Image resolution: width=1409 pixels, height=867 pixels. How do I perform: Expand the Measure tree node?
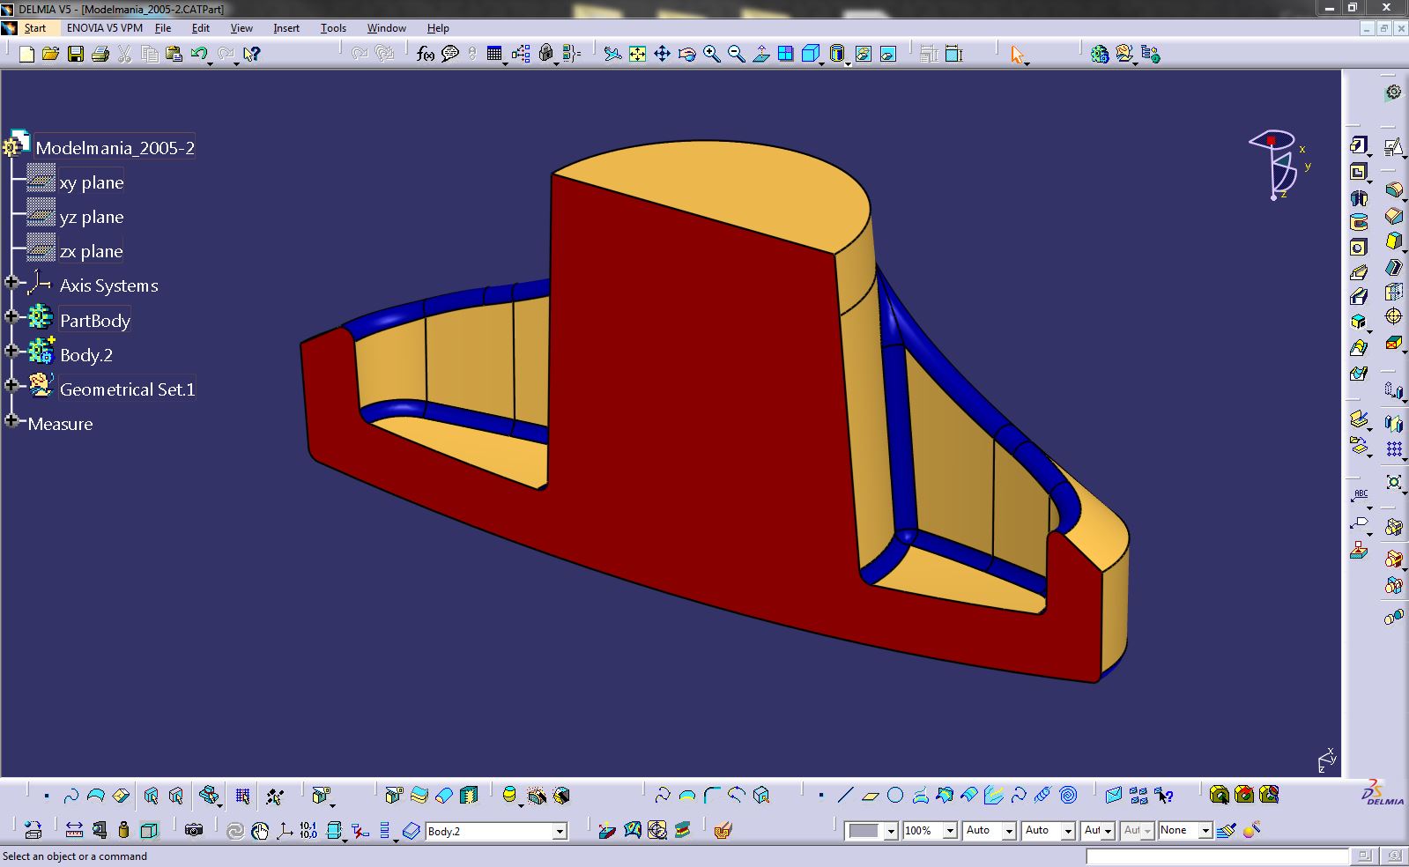click(11, 420)
